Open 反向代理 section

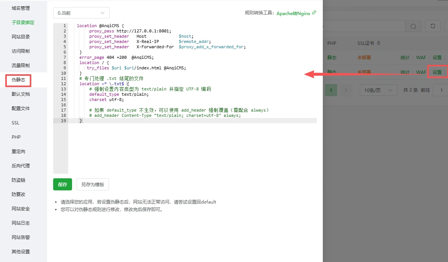[21, 166]
